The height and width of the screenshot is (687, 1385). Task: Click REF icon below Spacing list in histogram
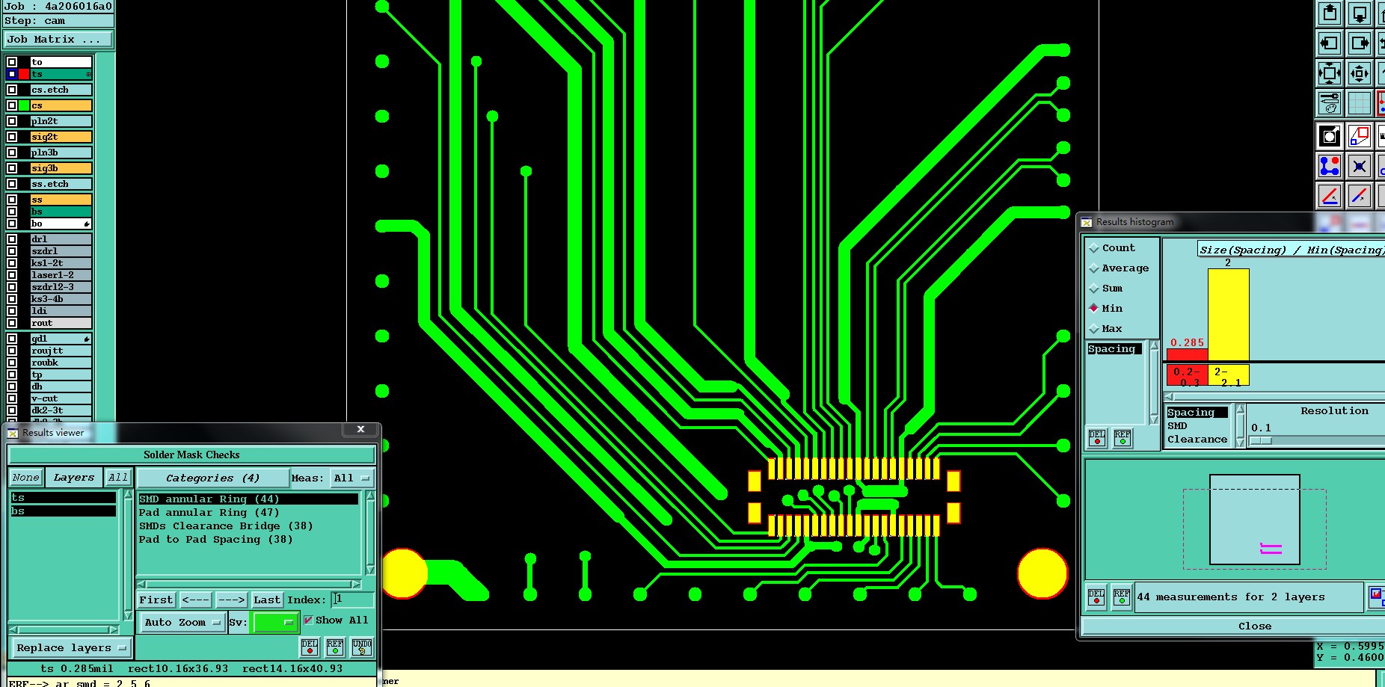[x=1123, y=438]
